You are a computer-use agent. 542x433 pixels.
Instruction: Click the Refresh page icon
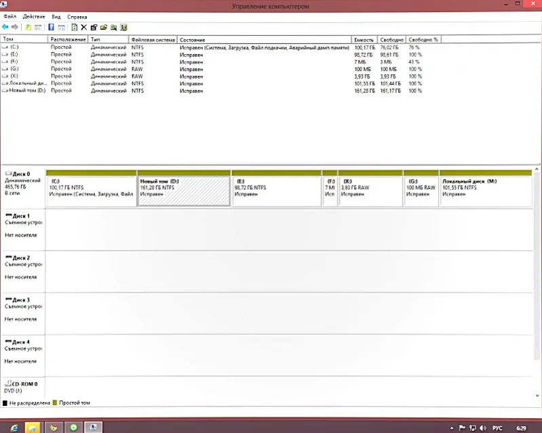[x=75, y=27]
